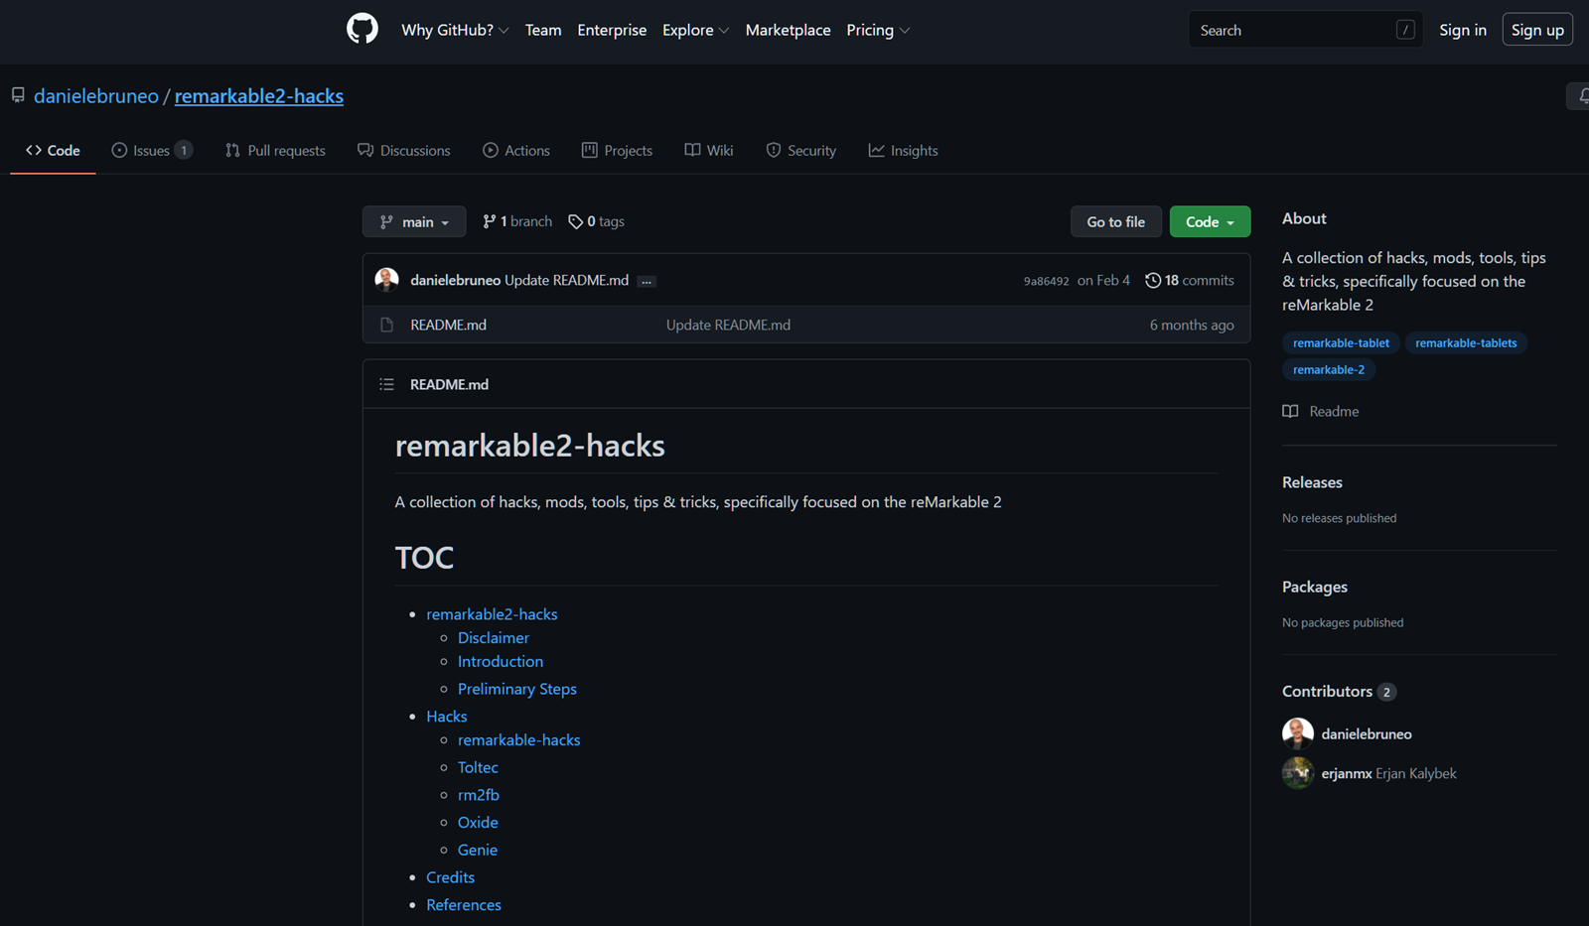
Task: Click the Sign up button
Action: click(x=1537, y=30)
